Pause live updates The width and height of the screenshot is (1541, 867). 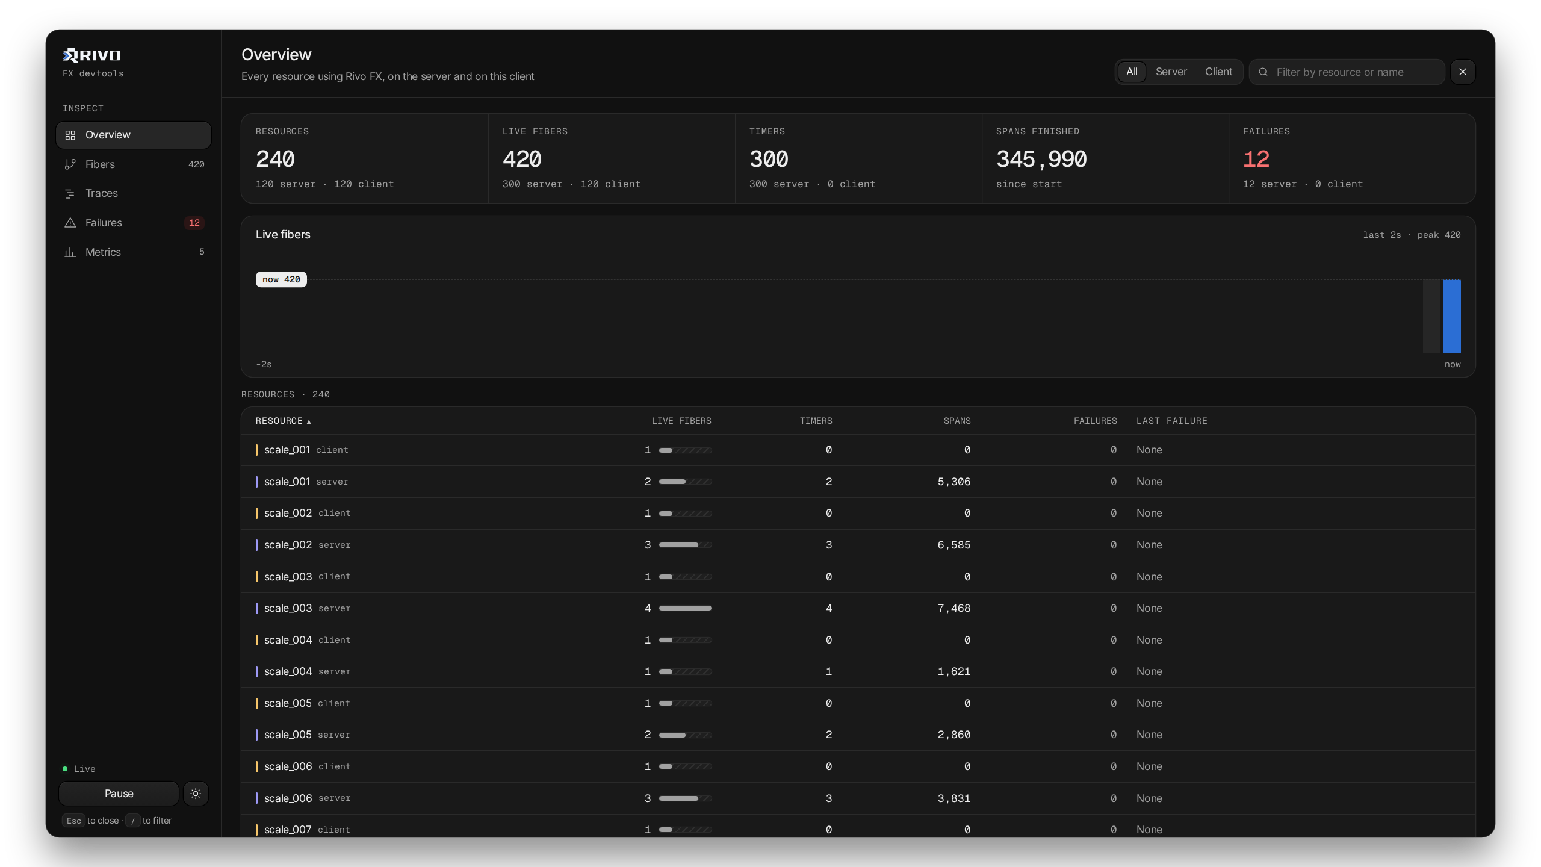(119, 794)
